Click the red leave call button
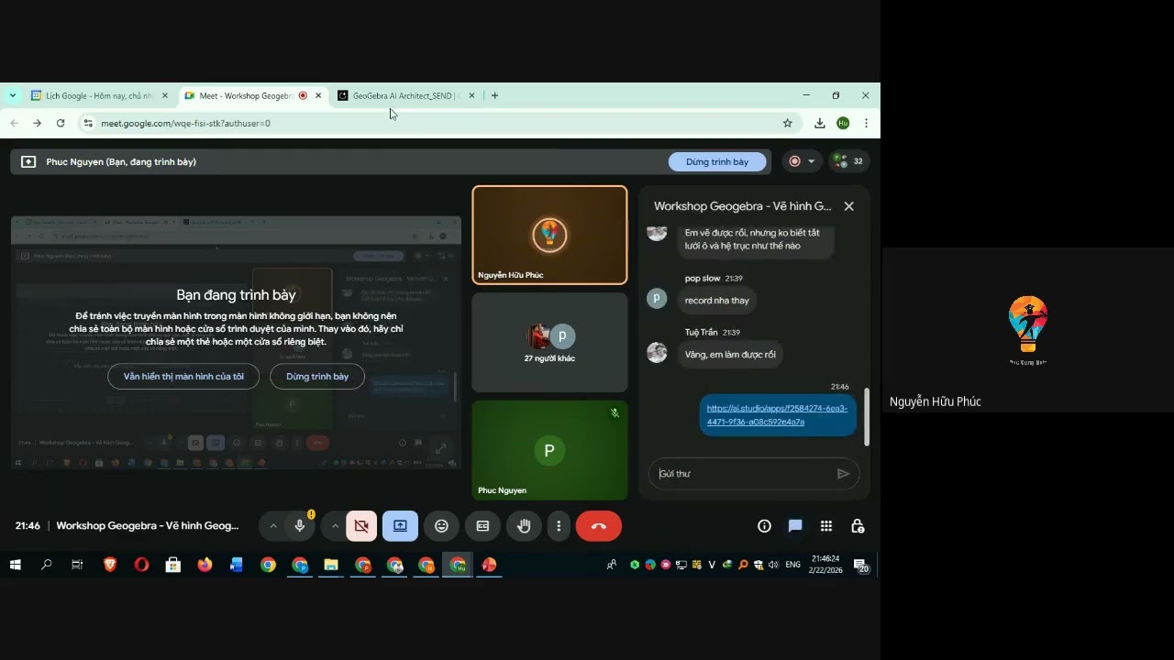The height and width of the screenshot is (660, 1174). (x=599, y=526)
